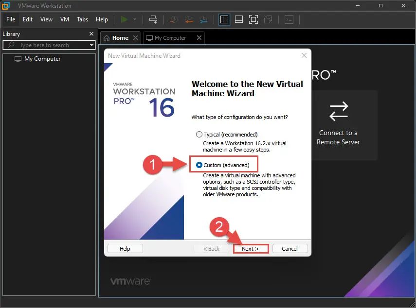
Task: Close the My Computer tab
Action: pos(199,37)
